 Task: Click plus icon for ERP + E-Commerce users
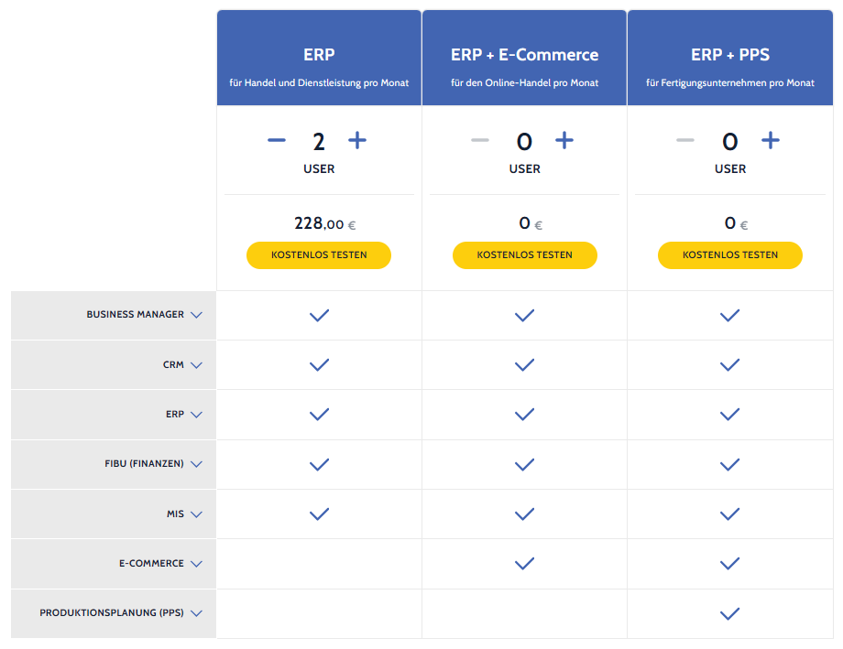[x=564, y=140]
